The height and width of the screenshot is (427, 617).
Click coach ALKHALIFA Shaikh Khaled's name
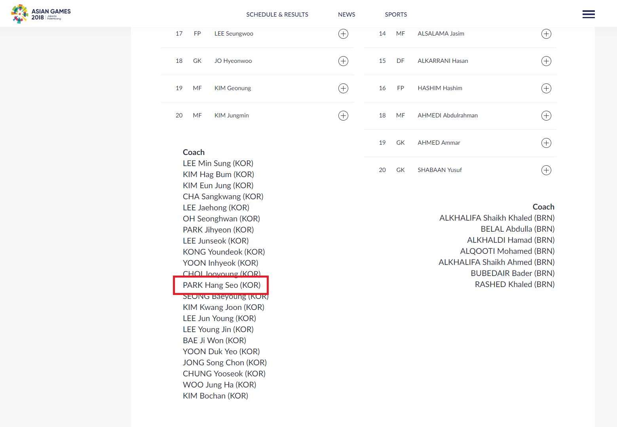(497, 218)
